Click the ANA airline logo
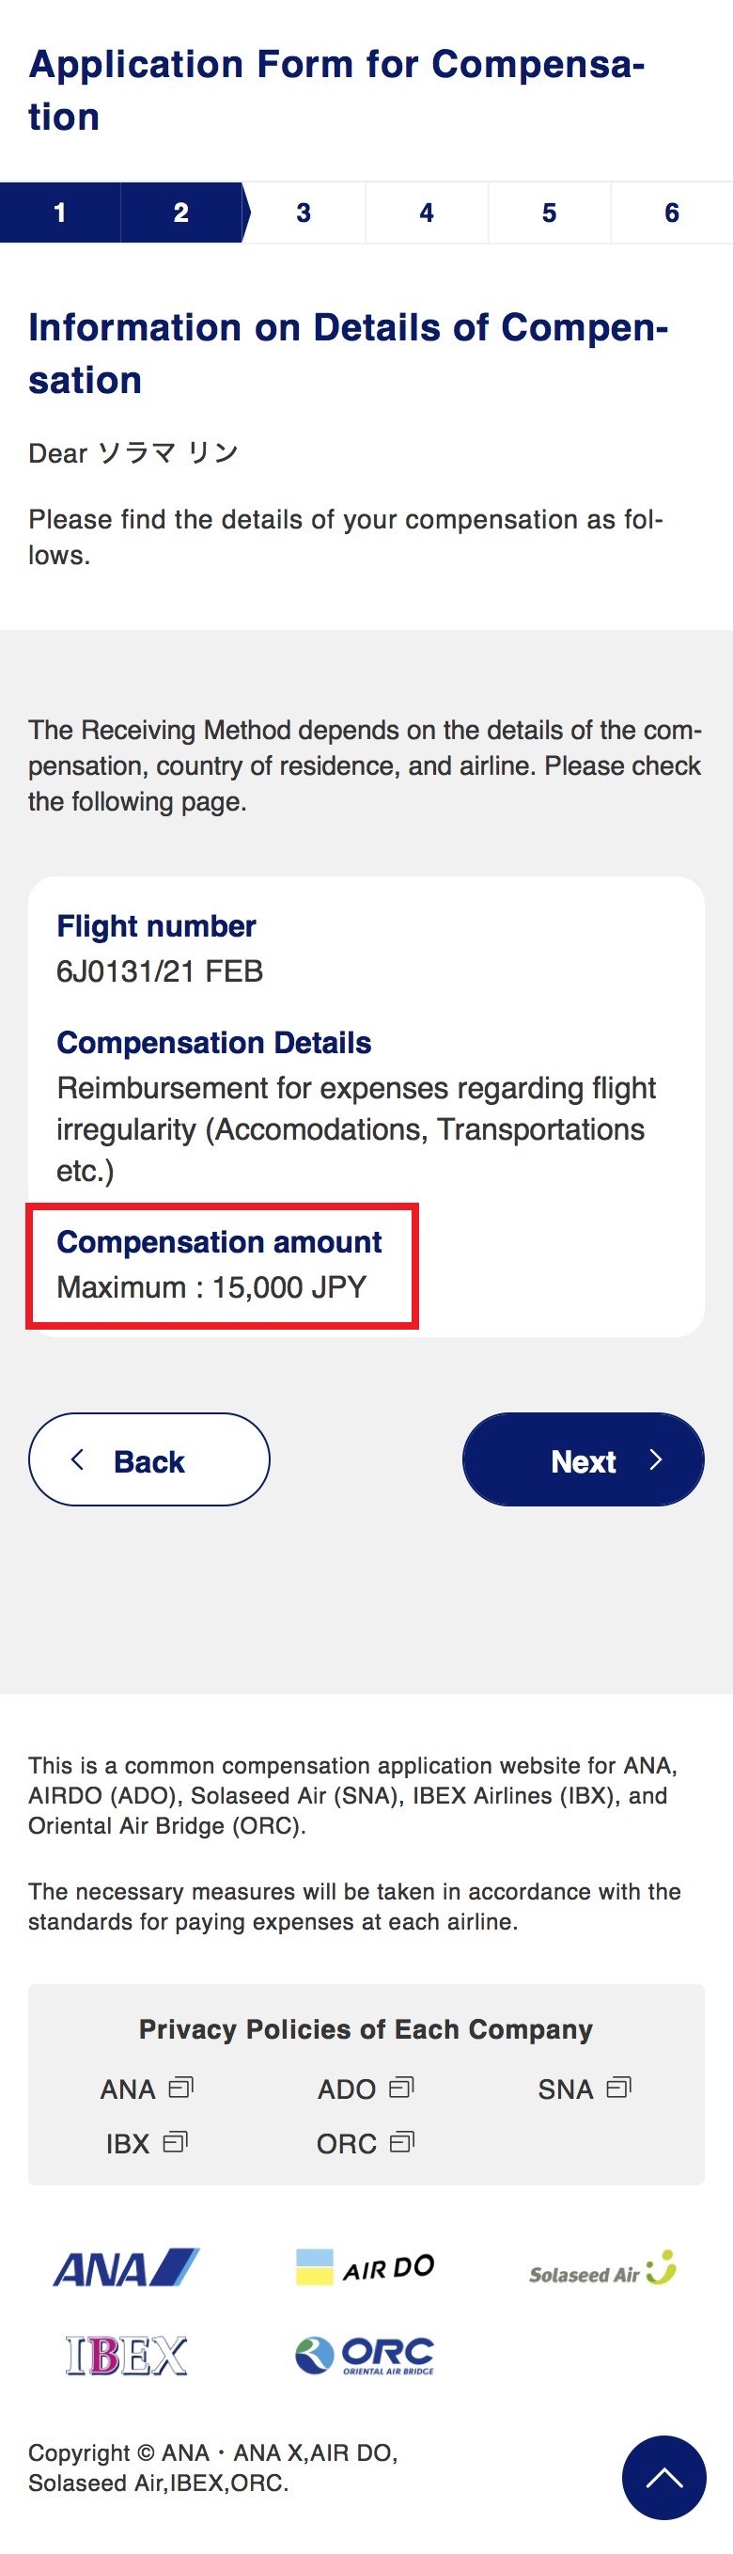 coord(127,2267)
